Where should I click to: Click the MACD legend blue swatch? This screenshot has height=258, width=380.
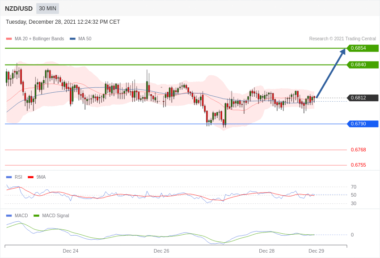pyautogui.click(x=9, y=215)
